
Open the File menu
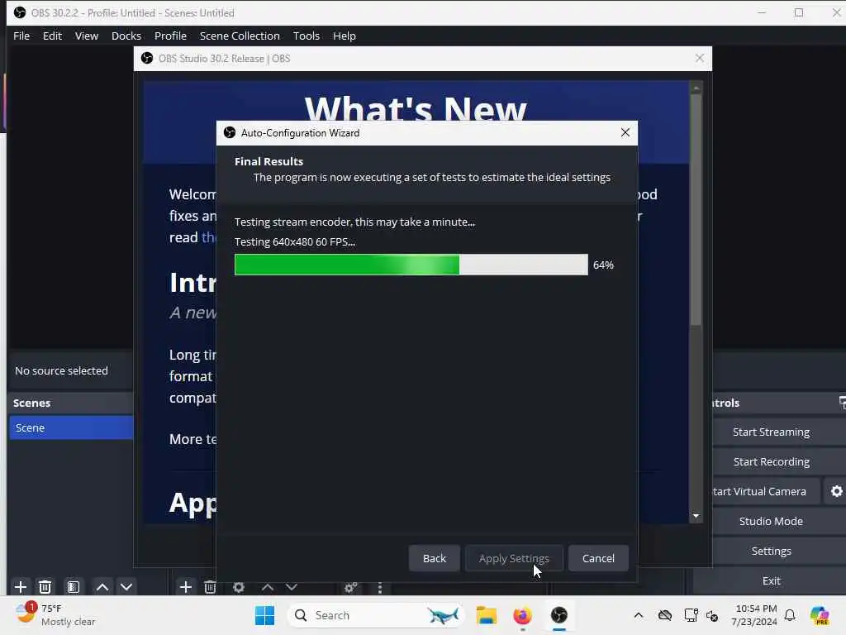21,36
